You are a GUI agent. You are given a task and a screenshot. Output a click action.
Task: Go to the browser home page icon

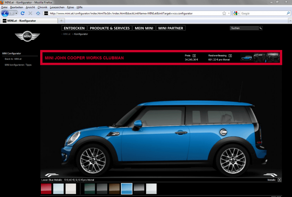tap(38, 13)
